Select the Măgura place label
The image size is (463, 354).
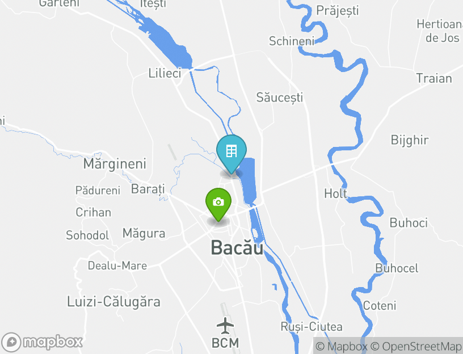pos(144,234)
